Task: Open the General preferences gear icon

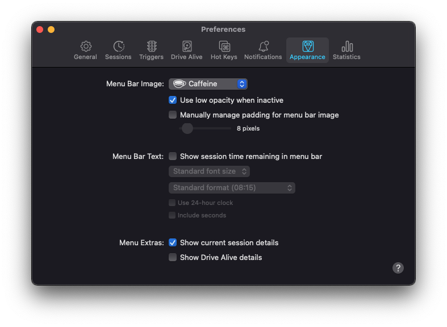Action: point(85,47)
